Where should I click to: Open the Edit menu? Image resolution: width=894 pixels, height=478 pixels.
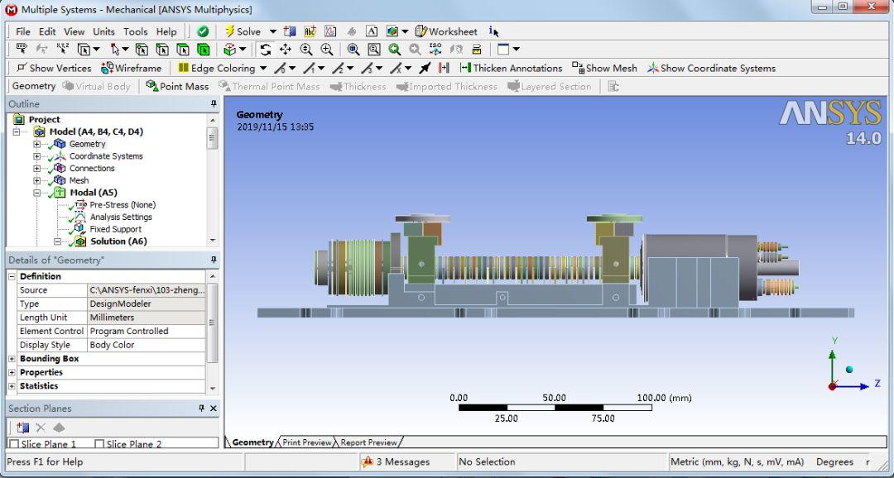tap(47, 31)
